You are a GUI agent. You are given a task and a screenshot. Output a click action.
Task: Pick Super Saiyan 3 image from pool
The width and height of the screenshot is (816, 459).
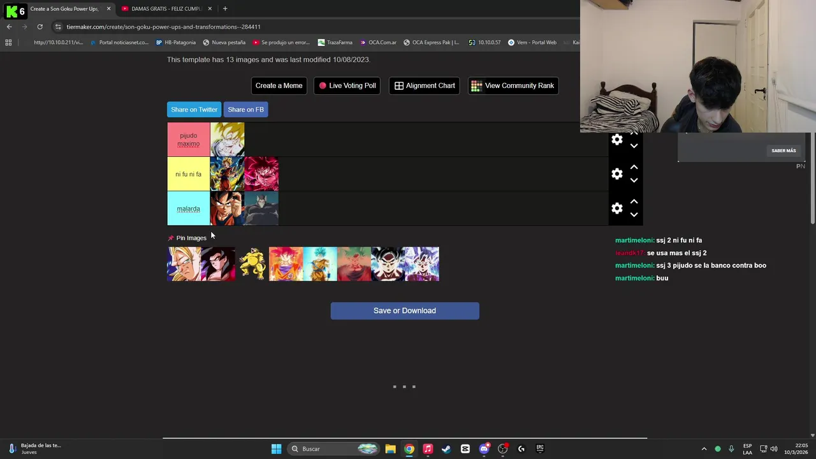184,264
